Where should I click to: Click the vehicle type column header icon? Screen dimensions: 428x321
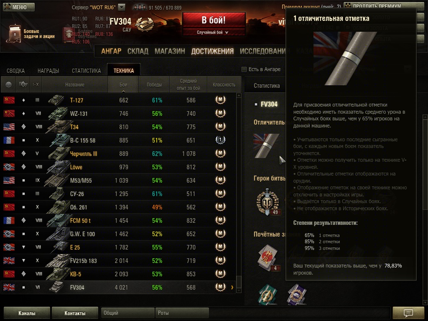point(23,84)
